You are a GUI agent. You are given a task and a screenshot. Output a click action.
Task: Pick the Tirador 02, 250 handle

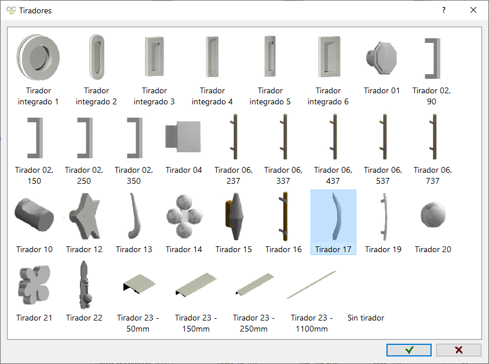coord(84,149)
